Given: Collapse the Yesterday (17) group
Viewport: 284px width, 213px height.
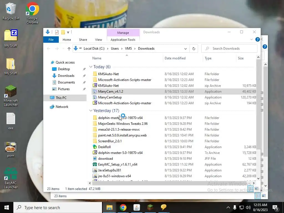Looking at the screenshot, I should point(91,111).
